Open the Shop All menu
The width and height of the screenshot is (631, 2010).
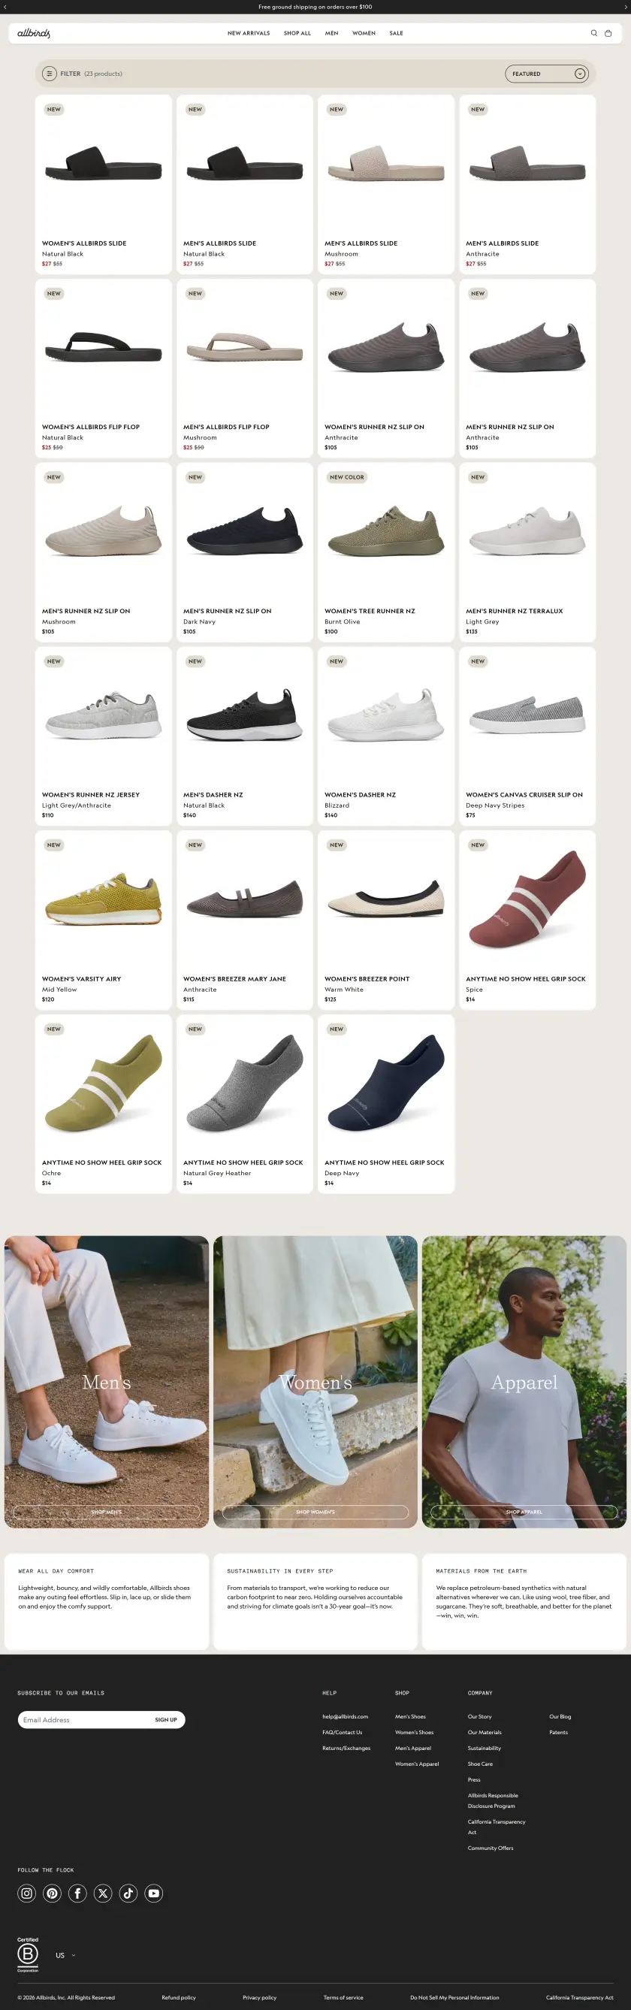(297, 34)
